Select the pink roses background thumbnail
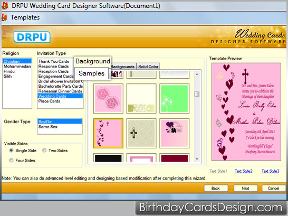 click(108, 98)
